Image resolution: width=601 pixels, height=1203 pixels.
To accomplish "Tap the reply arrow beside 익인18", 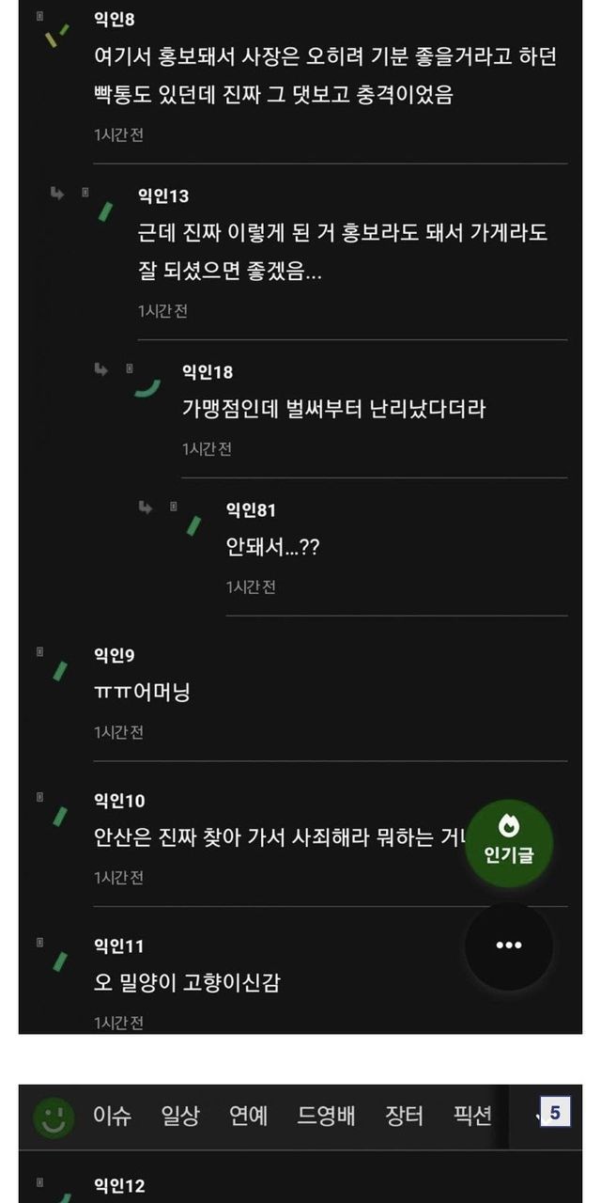I will click(101, 369).
